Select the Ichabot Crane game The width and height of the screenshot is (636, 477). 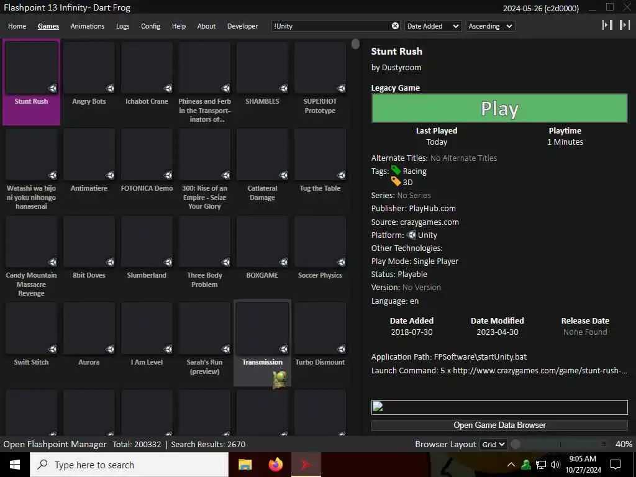(x=147, y=83)
